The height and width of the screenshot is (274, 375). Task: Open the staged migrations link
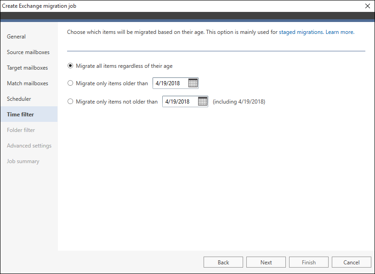301,32
